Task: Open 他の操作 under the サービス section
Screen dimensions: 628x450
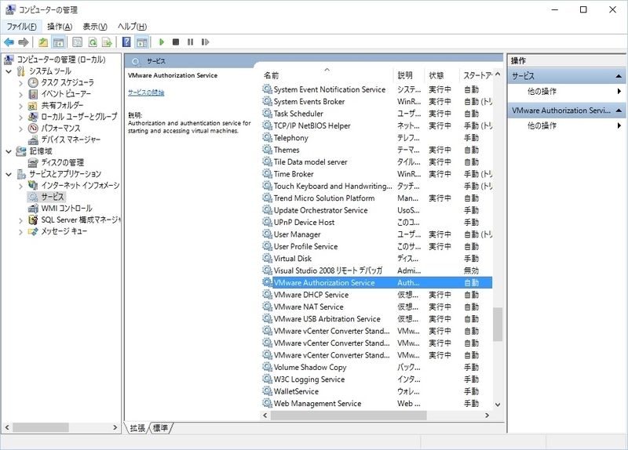Action: (542, 91)
